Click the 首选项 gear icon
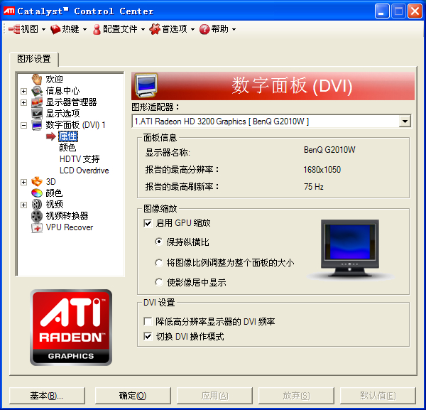 [155, 29]
